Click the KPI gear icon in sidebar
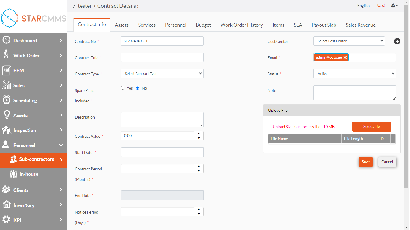Image resolution: width=410 pixels, height=230 pixels. coord(6,220)
